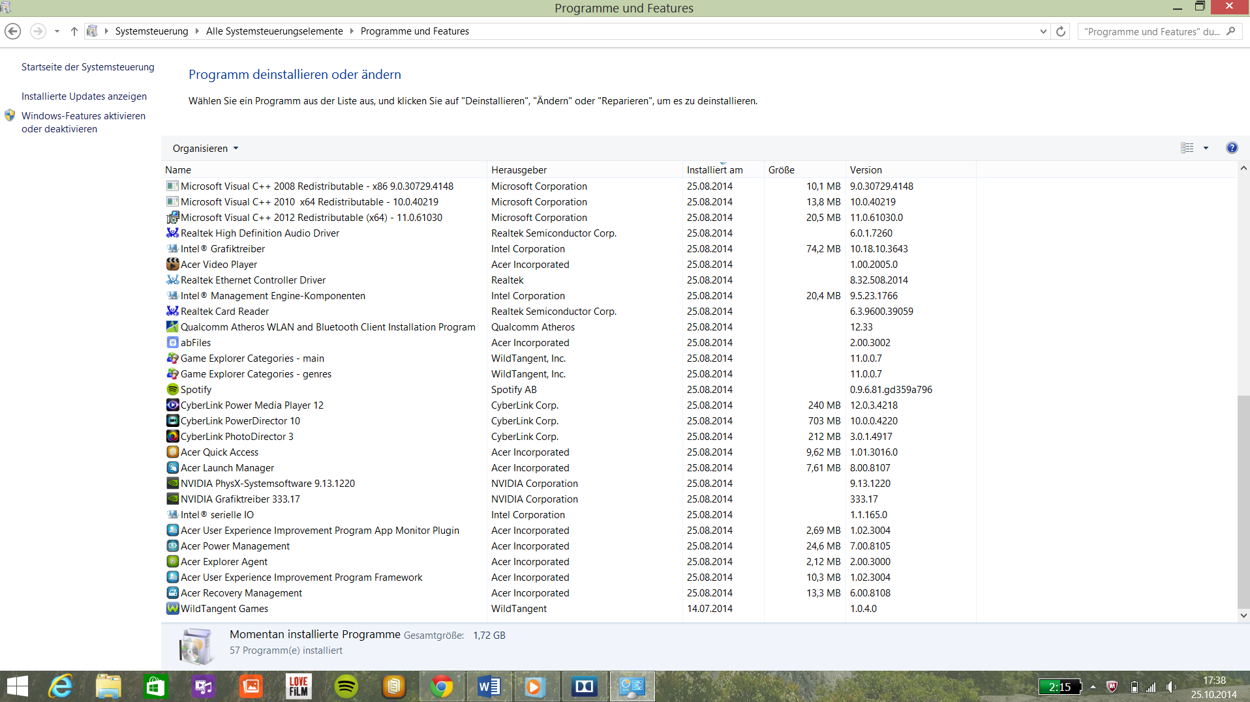This screenshot has width=1250, height=702.
Task: Open Spotify from the taskbar
Action: point(346,686)
